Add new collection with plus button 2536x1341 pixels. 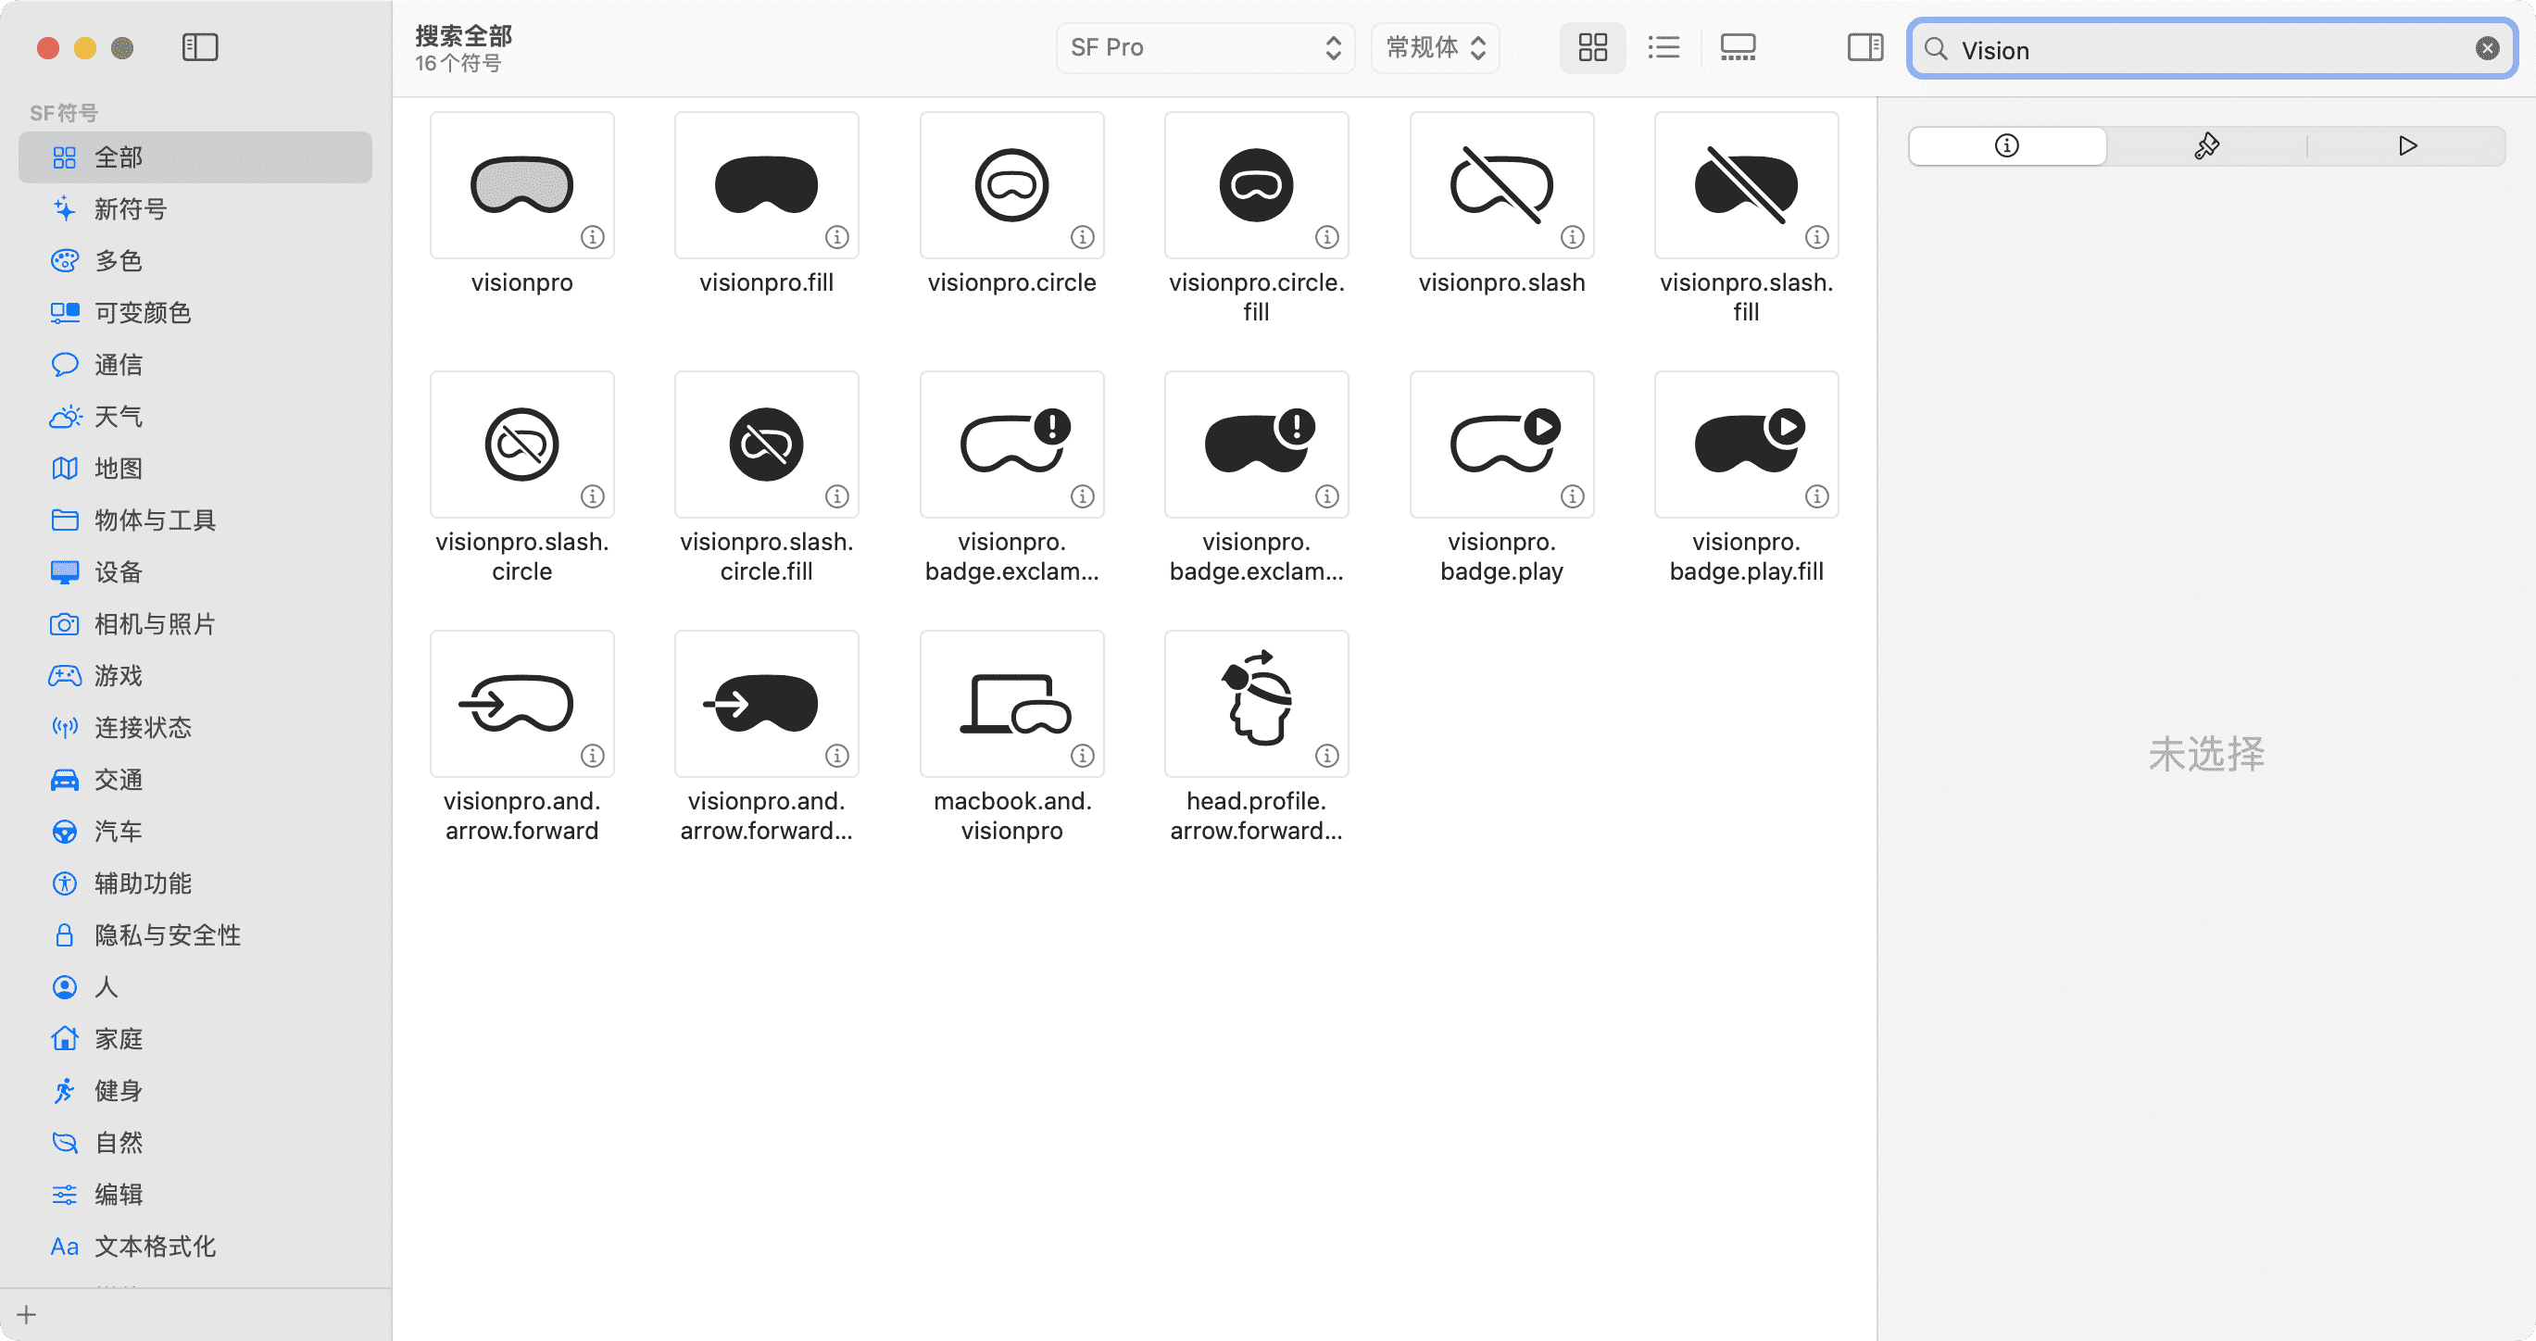(27, 1314)
